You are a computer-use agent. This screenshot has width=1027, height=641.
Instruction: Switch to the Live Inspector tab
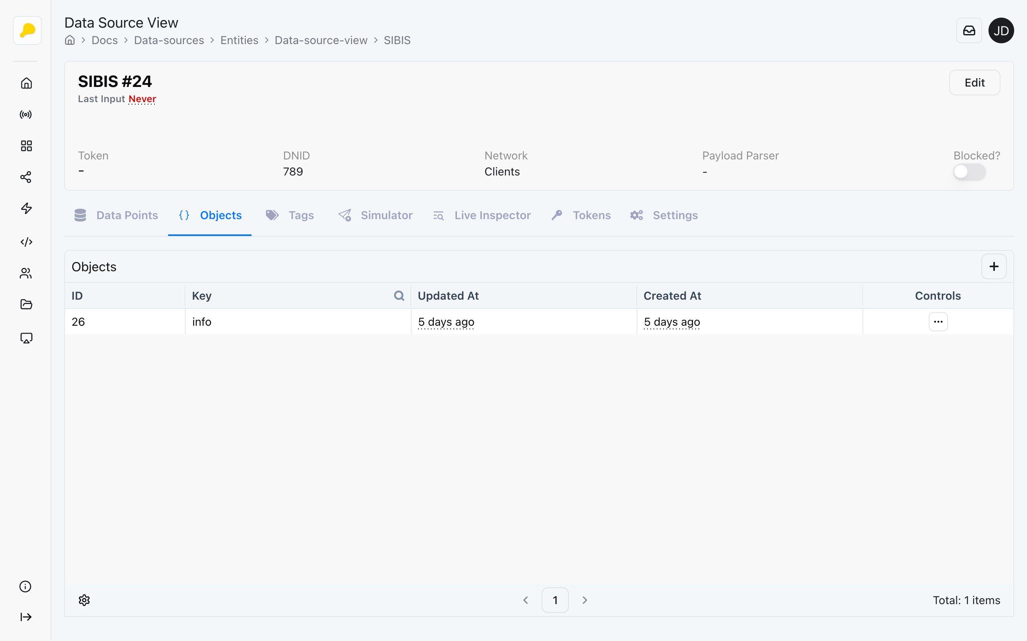point(482,216)
